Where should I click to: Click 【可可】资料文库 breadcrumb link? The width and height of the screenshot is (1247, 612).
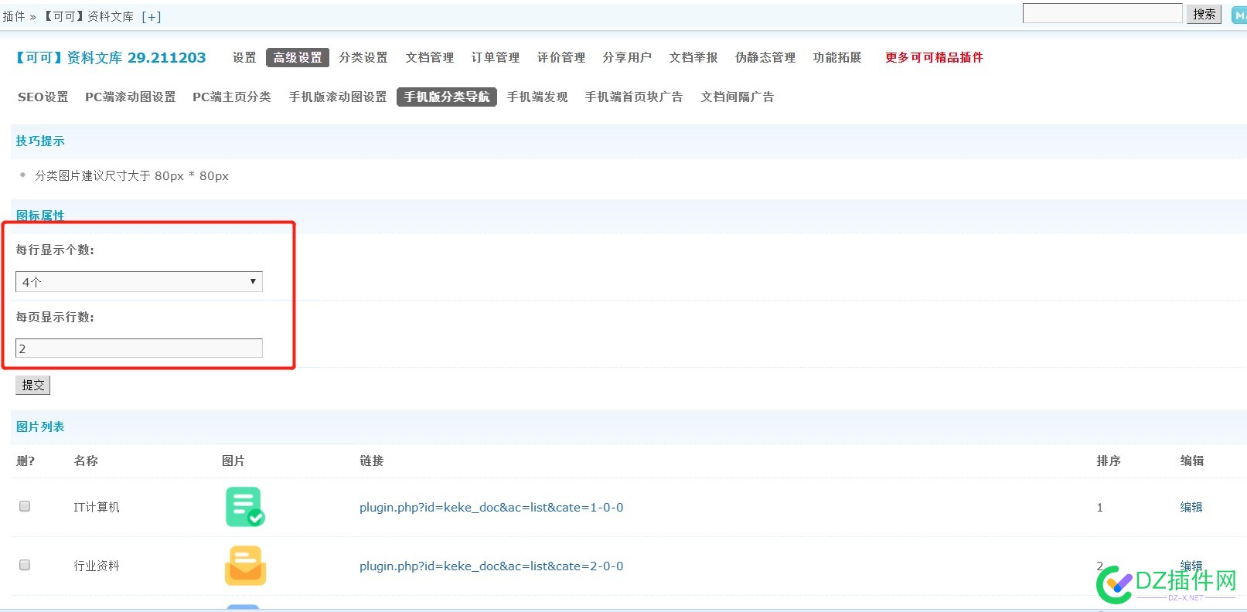(87, 16)
